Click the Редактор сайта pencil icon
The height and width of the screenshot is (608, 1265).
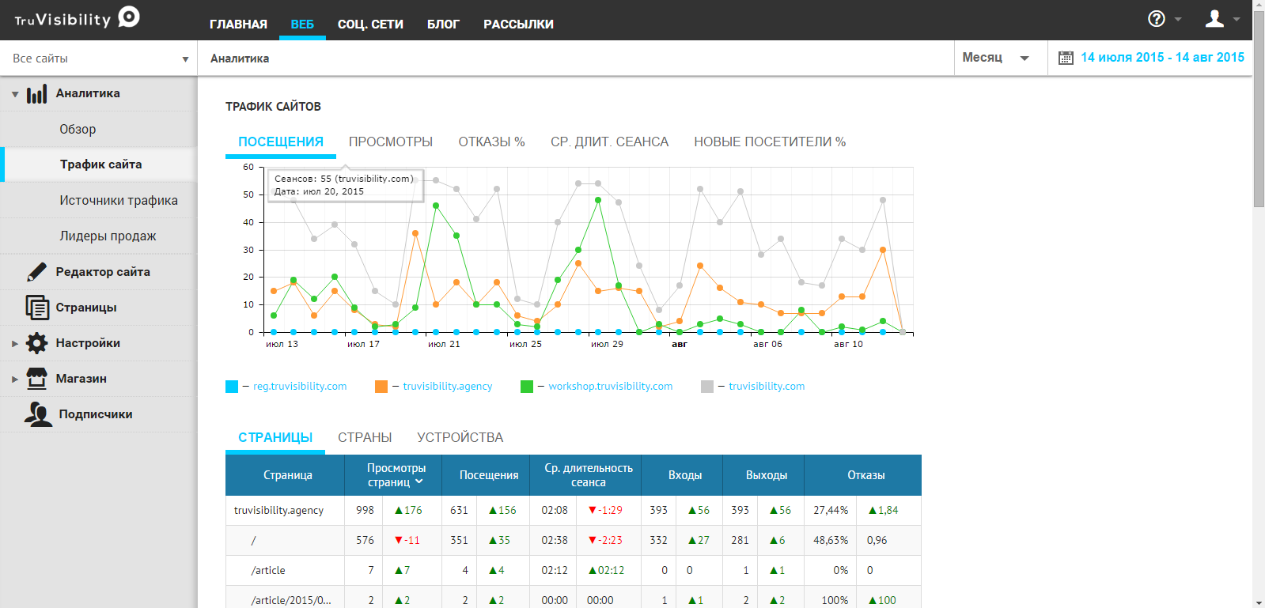coord(36,272)
